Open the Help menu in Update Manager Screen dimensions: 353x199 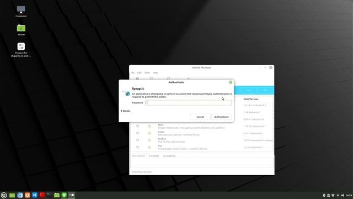pyautogui.click(x=155, y=72)
